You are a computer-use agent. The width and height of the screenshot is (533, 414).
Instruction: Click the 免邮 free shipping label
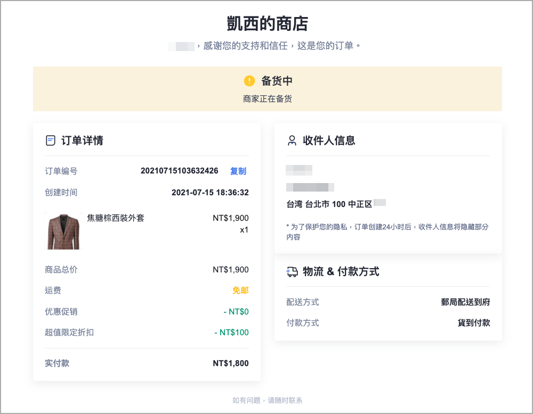(240, 291)
